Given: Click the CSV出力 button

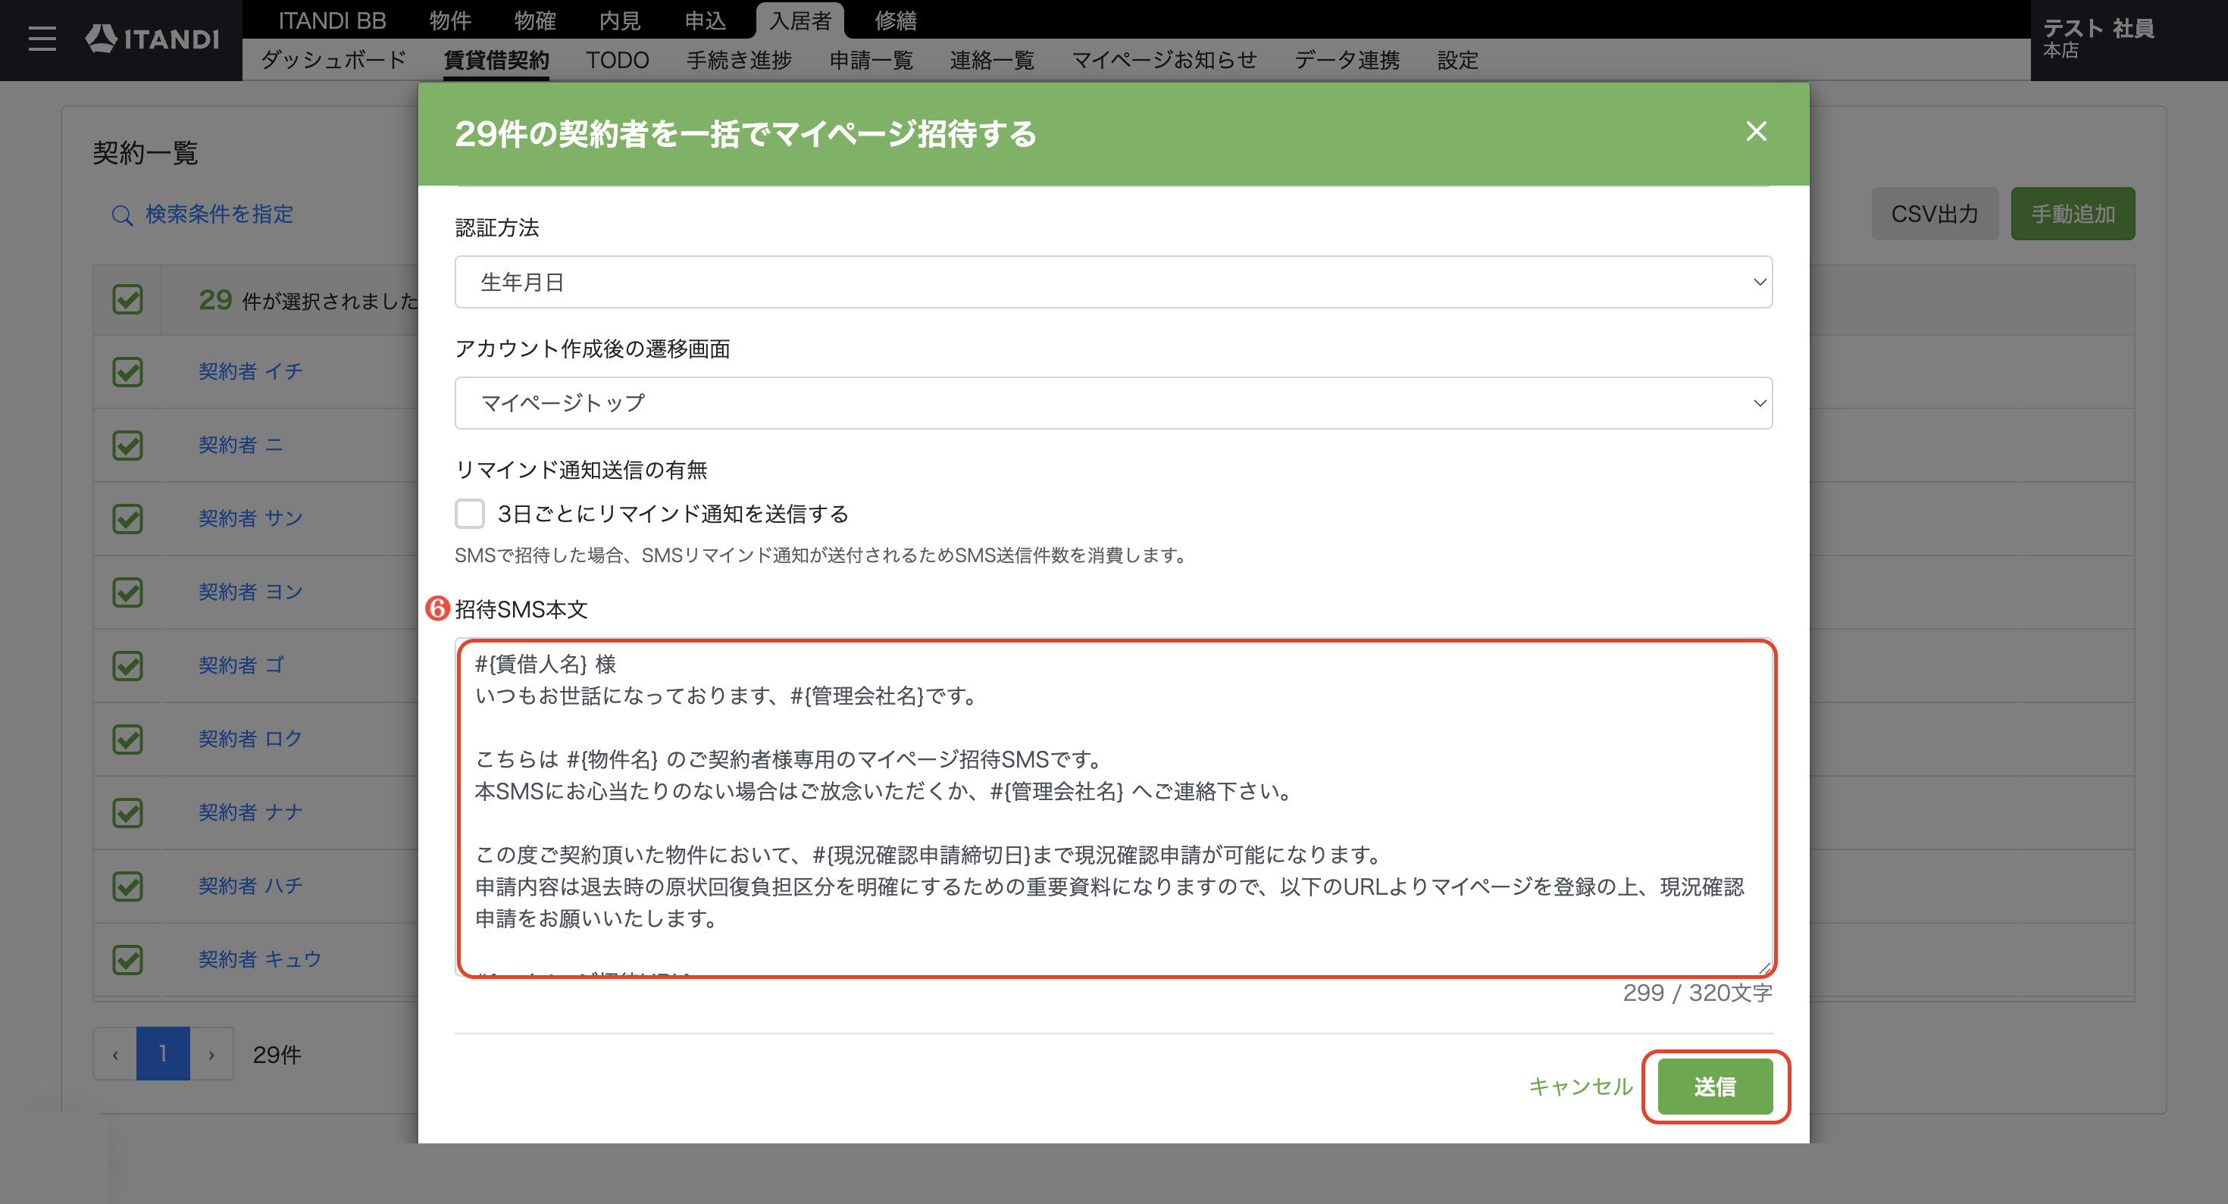Looking at the screenshot, I should point(1935,214).
